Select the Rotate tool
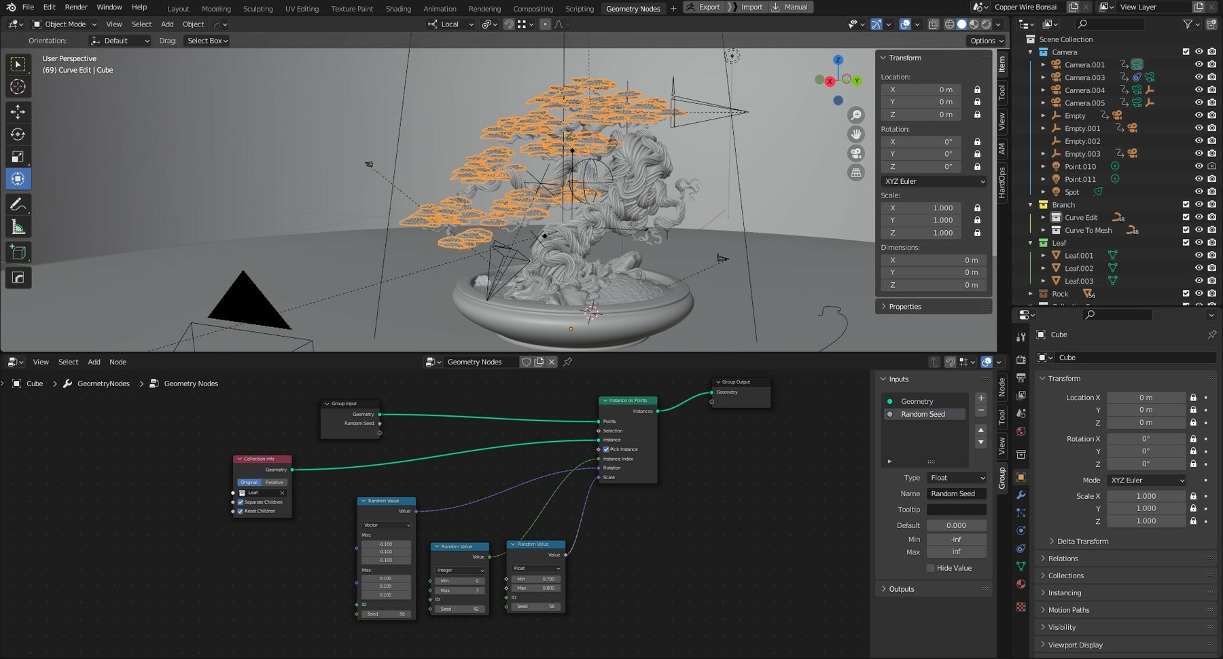Image resolution: width=1223 pixels, height=659 pixels. click(x=18, y=134)
